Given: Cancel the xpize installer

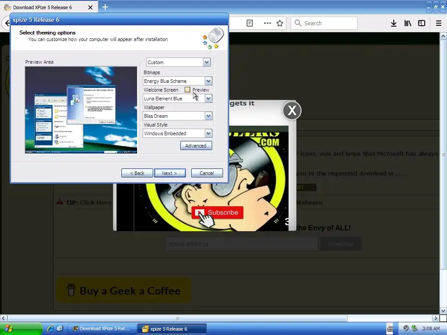Looking at the screenshot, I should coord(206,173).
